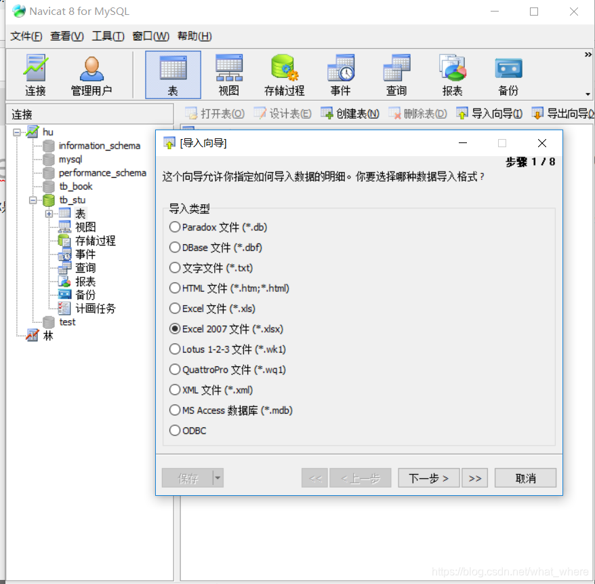Click 打开表 open table action

click(215, 113)
